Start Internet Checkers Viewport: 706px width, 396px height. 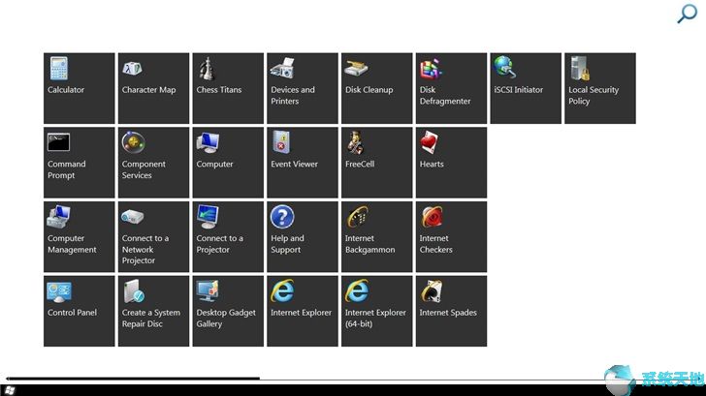451,236
